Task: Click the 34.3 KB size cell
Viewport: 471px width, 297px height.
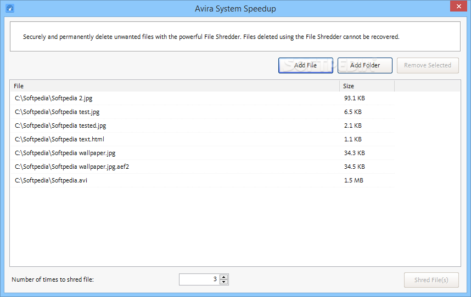Action: click(355, 153)
